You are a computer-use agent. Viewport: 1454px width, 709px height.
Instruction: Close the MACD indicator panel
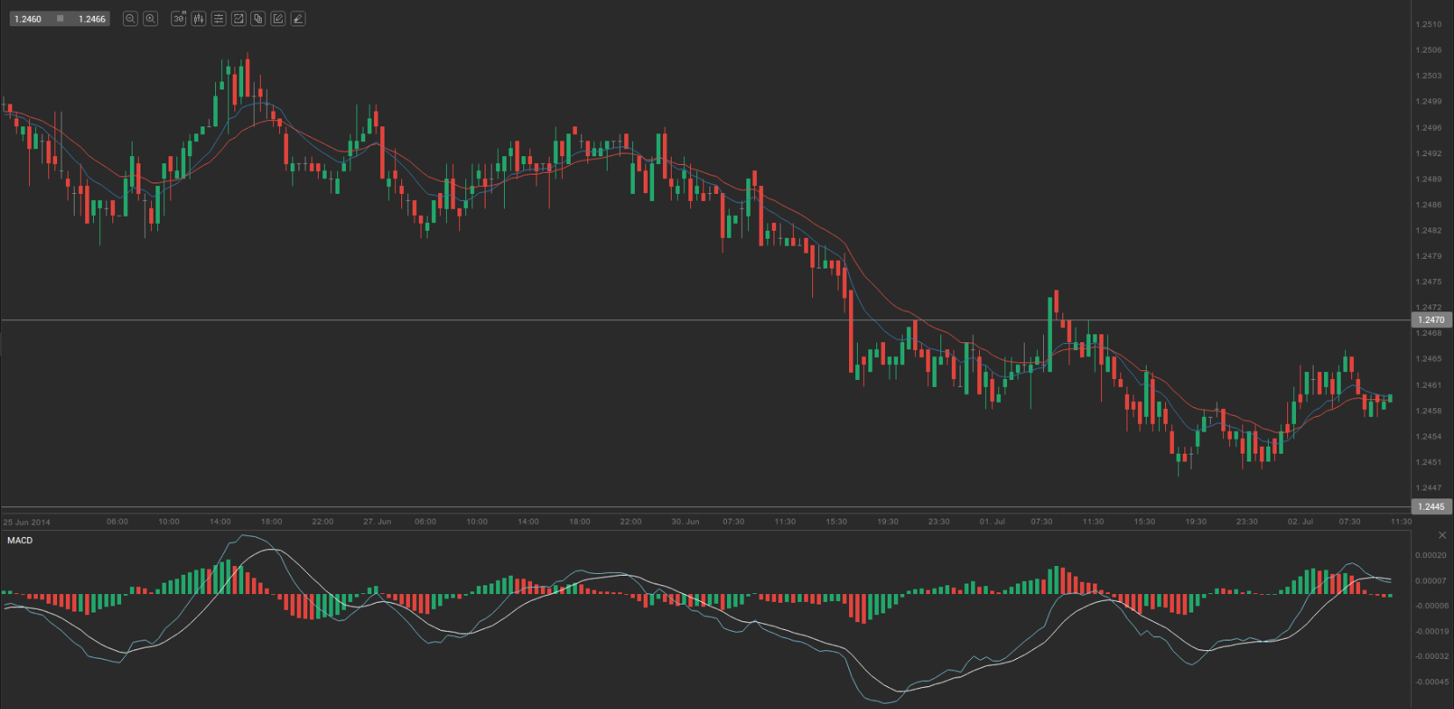point(1442,535)
